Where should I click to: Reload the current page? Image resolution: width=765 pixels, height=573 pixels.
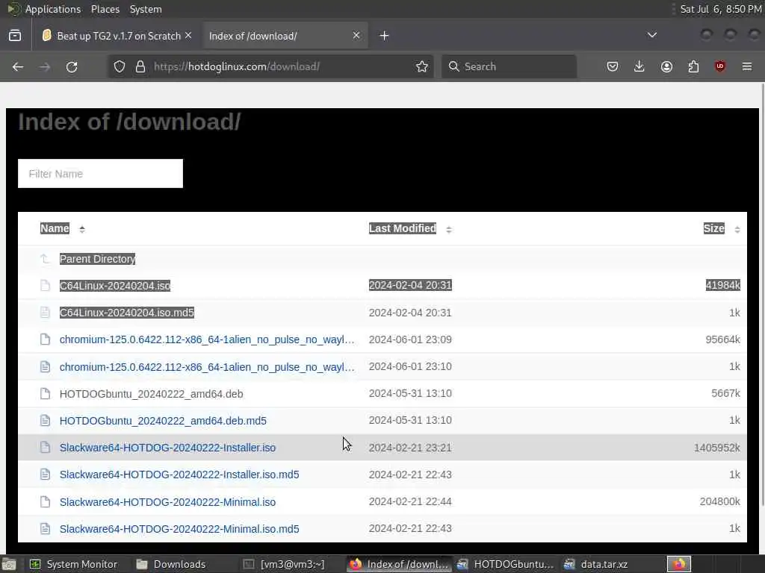tap(72, 66)
